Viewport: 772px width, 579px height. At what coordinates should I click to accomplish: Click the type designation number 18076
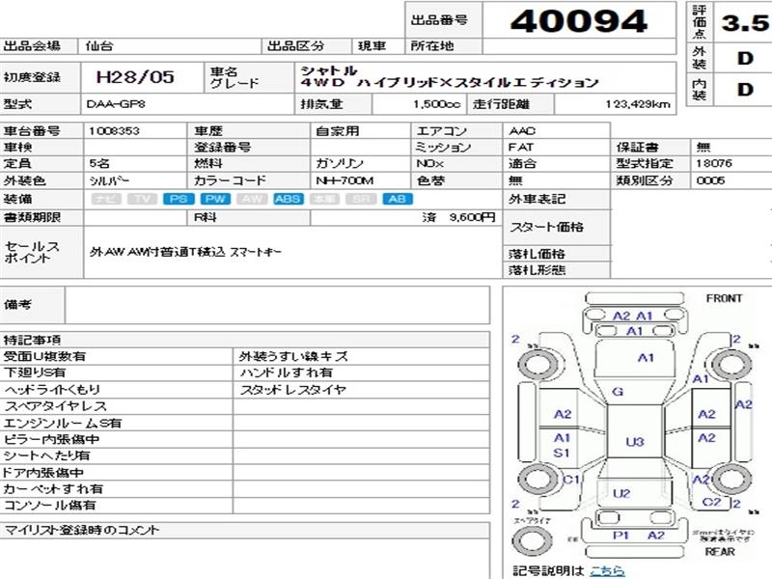tap(714, 163)
